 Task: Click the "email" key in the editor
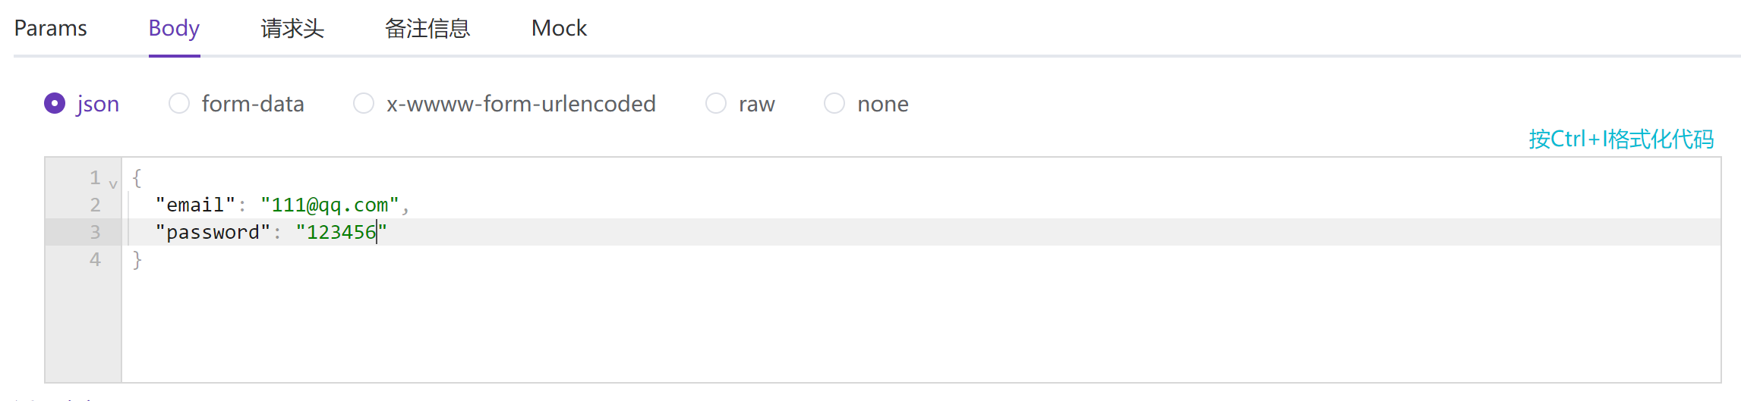pos(195,205)
